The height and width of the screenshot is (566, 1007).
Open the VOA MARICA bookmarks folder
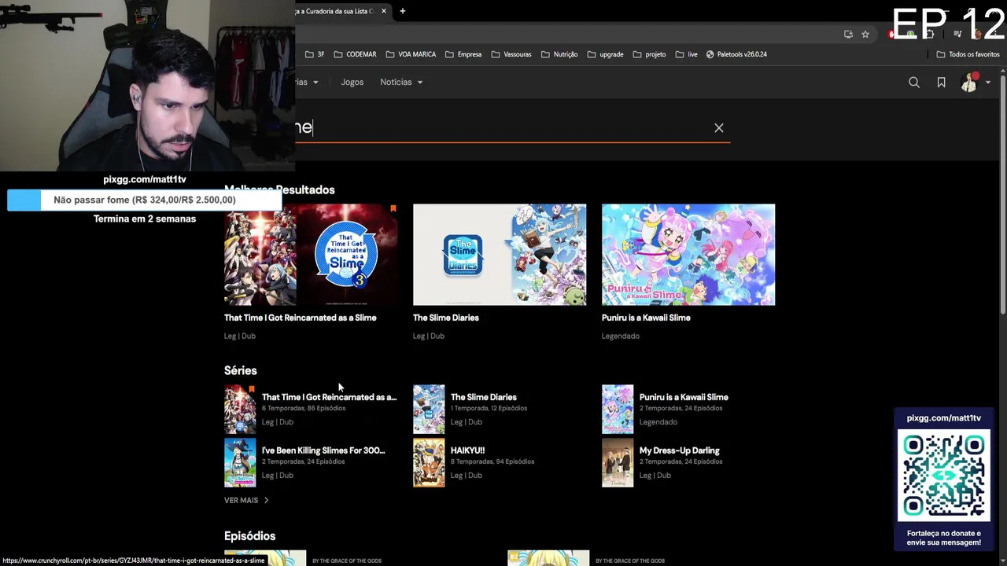coord(411,54)
